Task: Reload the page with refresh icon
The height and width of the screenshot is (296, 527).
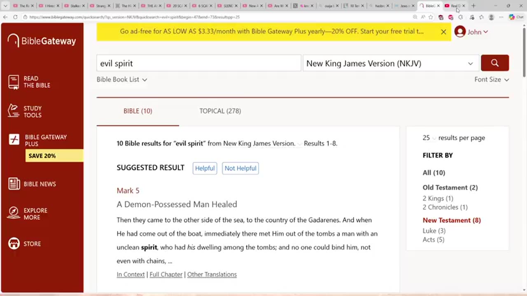Action: coord(15,17)
